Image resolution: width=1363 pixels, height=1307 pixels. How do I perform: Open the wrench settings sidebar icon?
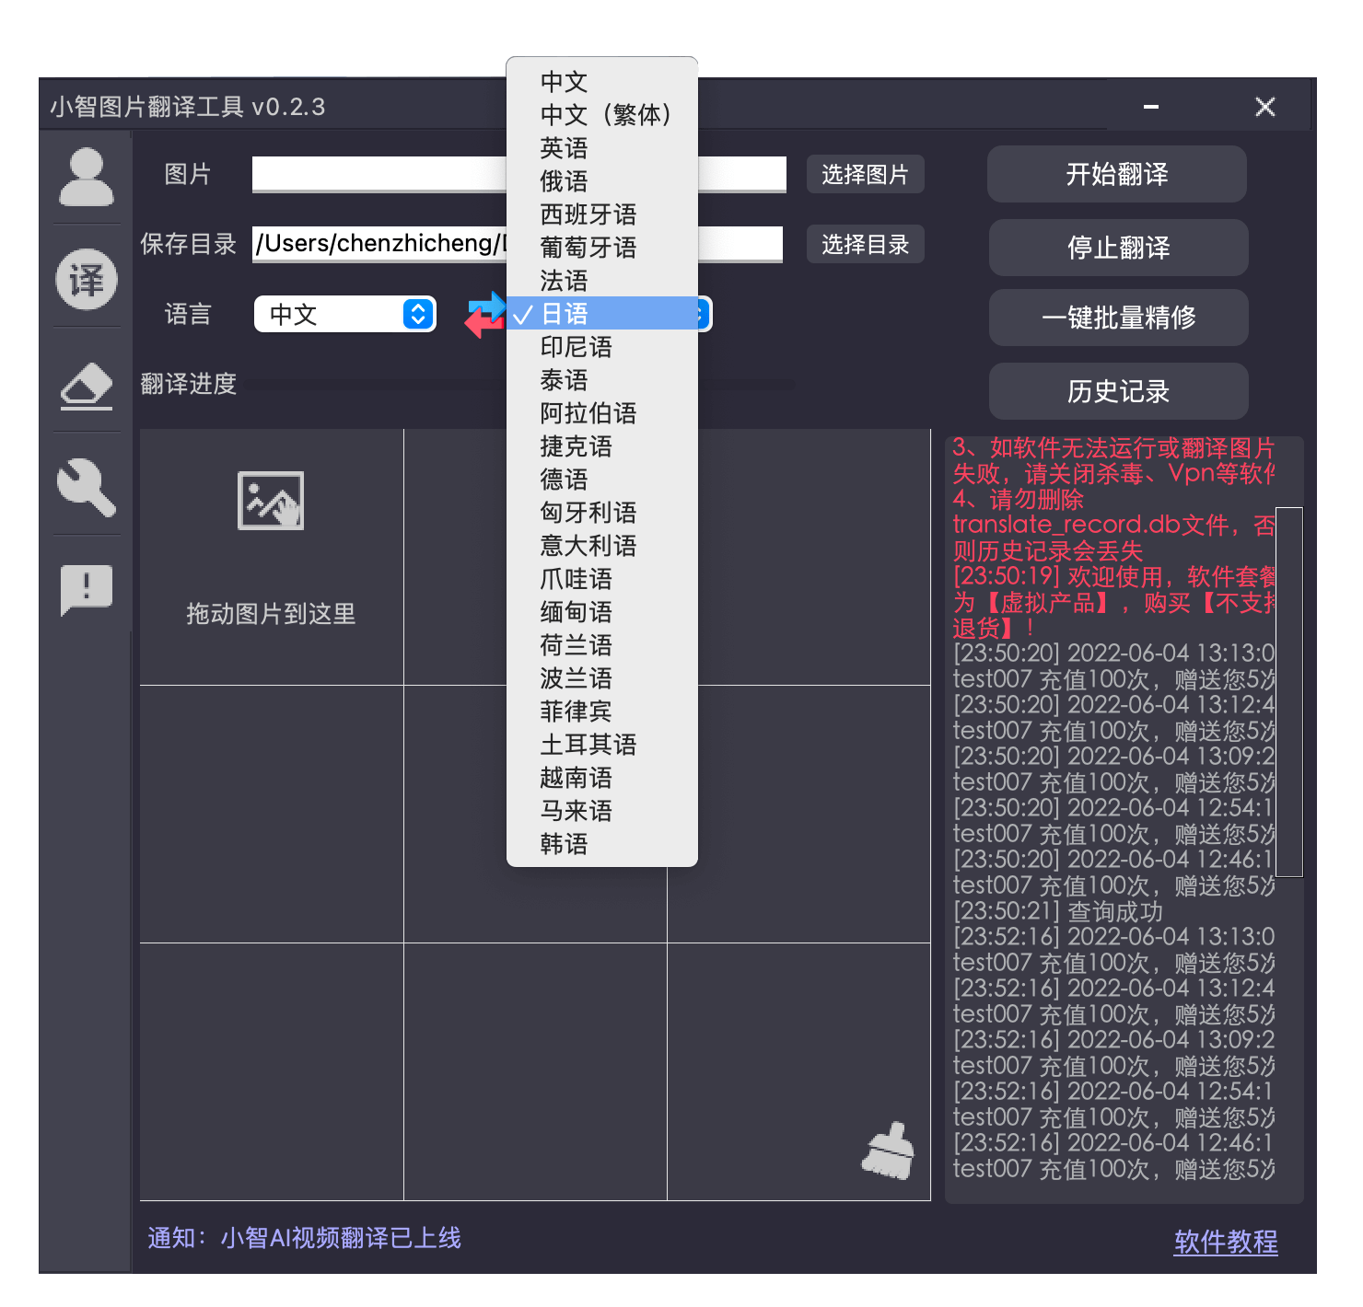pos(87,486)
